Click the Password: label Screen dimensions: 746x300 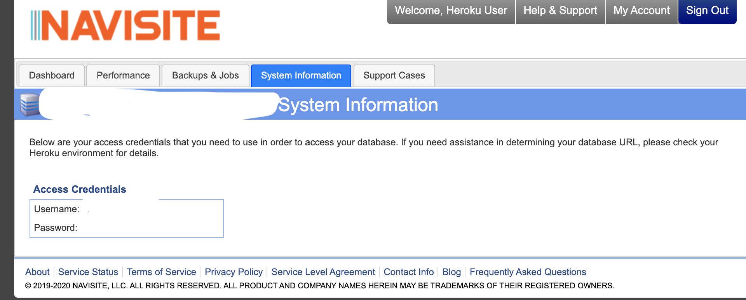tap(56, 228)
